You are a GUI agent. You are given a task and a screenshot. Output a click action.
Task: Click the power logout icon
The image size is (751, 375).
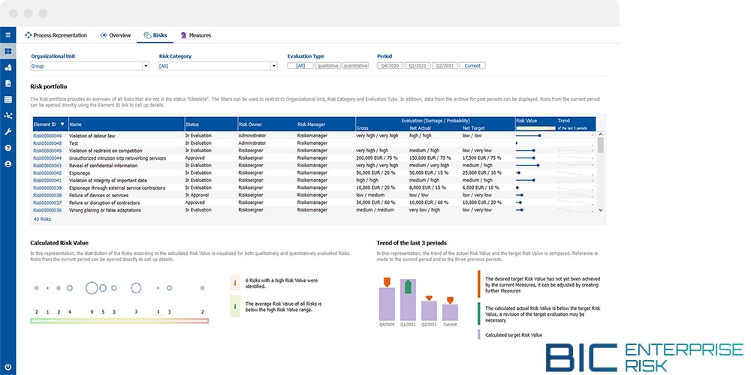[8, 367]
